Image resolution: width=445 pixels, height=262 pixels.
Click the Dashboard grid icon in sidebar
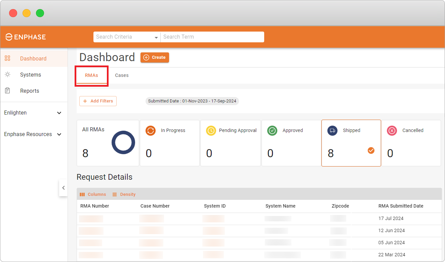tap(7, 58)
